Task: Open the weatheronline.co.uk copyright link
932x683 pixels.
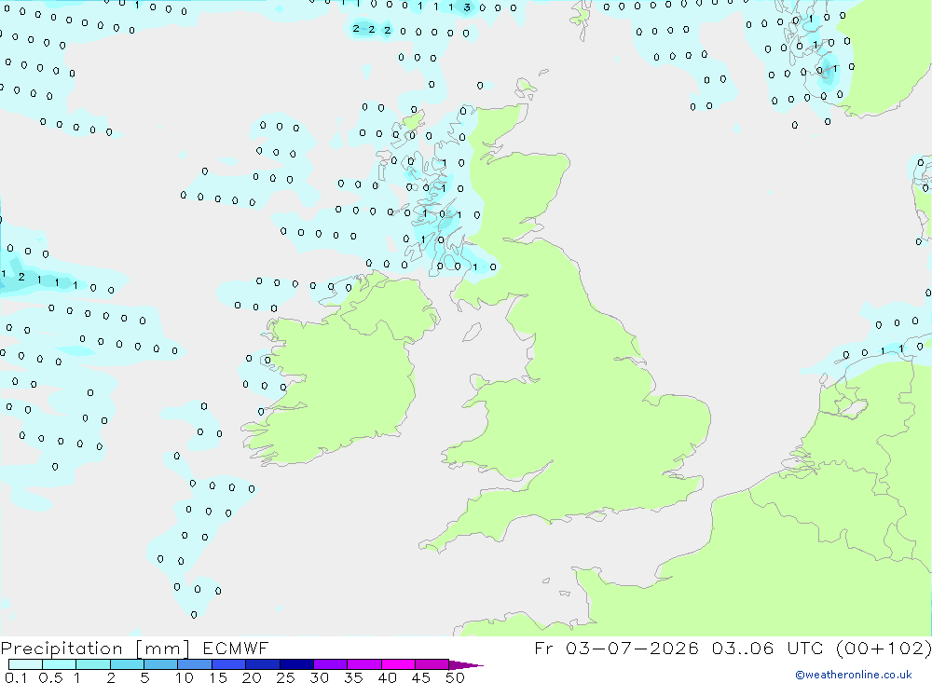Action: (x=854, y=675)
